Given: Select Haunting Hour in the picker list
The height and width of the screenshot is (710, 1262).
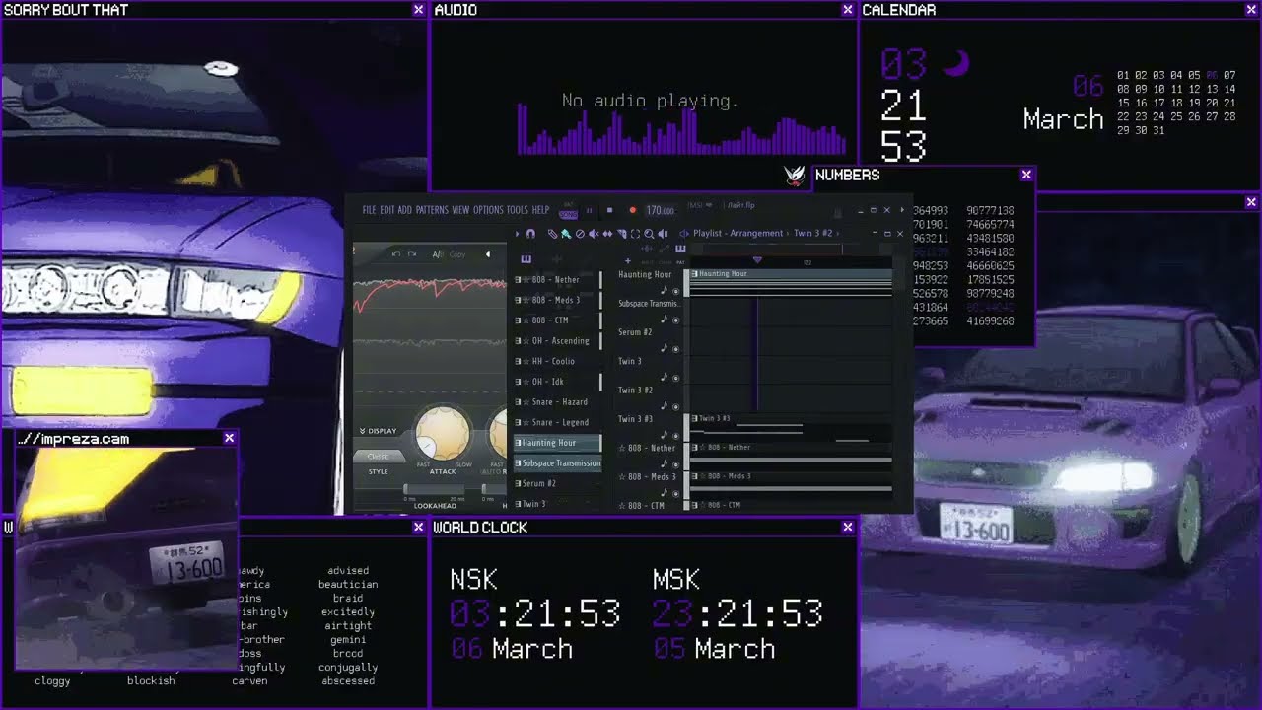Looking at the screenshot, I should point(557,443).
